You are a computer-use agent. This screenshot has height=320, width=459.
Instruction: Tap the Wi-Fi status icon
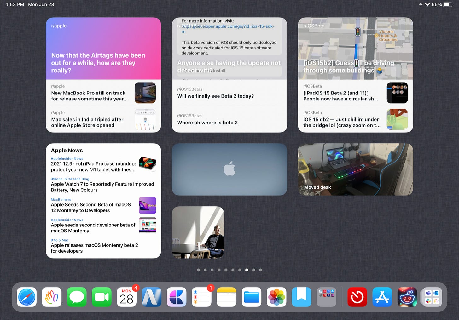pyautogui.click(x=427, y=4)
